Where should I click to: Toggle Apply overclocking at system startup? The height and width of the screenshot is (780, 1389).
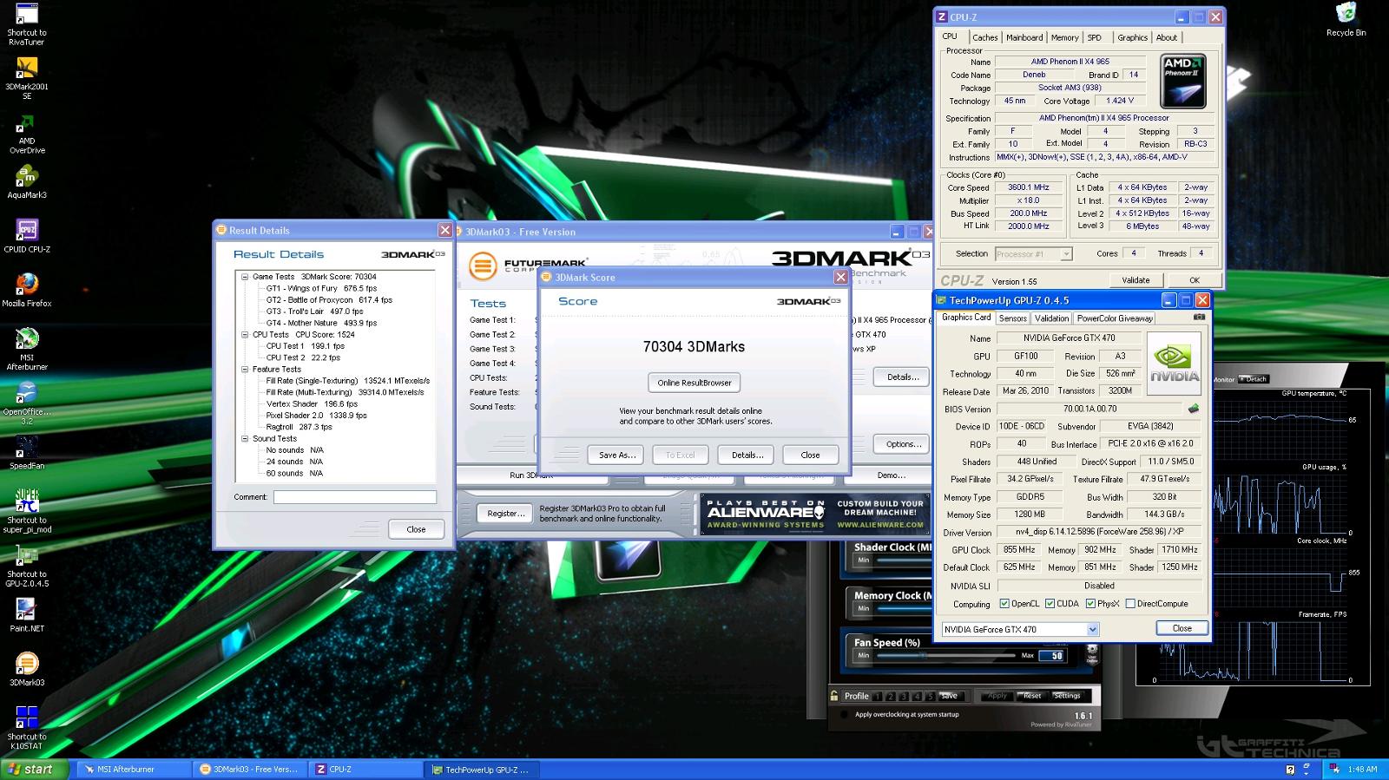point(843,715)
